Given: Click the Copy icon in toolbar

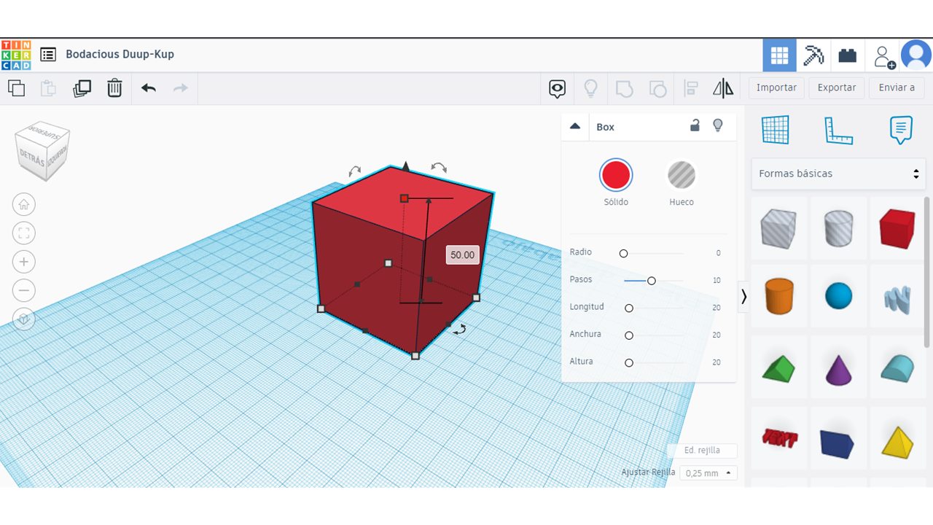Looking at the screenshot, I should click(x=16, y=88).
